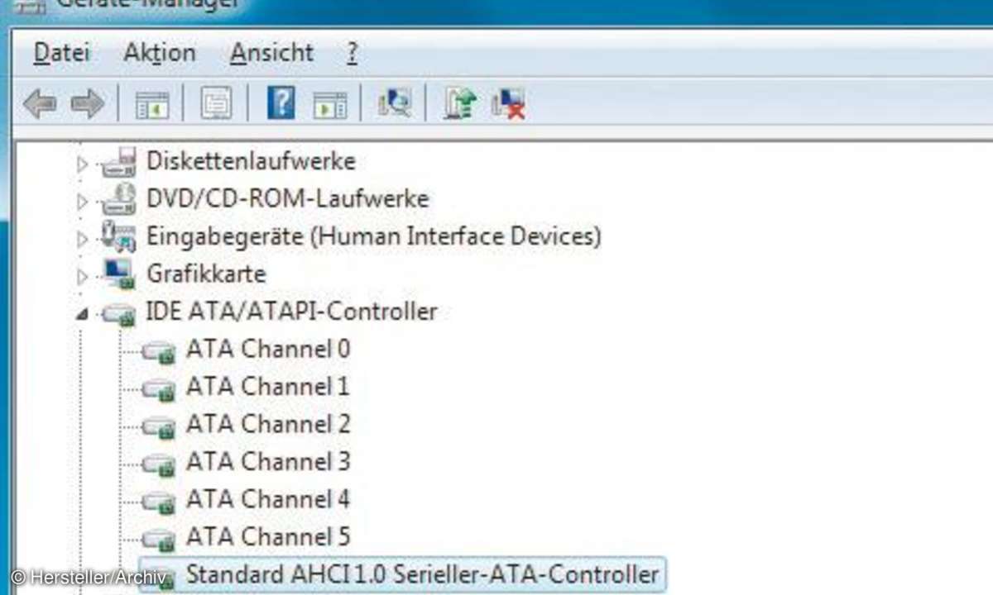
Task: Click the Forward arrow toolbar button
Action: point(87,104)
